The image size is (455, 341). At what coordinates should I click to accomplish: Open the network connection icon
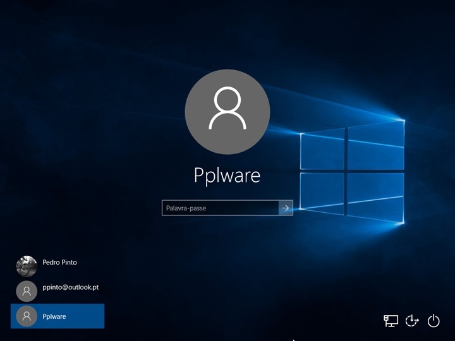391,321
